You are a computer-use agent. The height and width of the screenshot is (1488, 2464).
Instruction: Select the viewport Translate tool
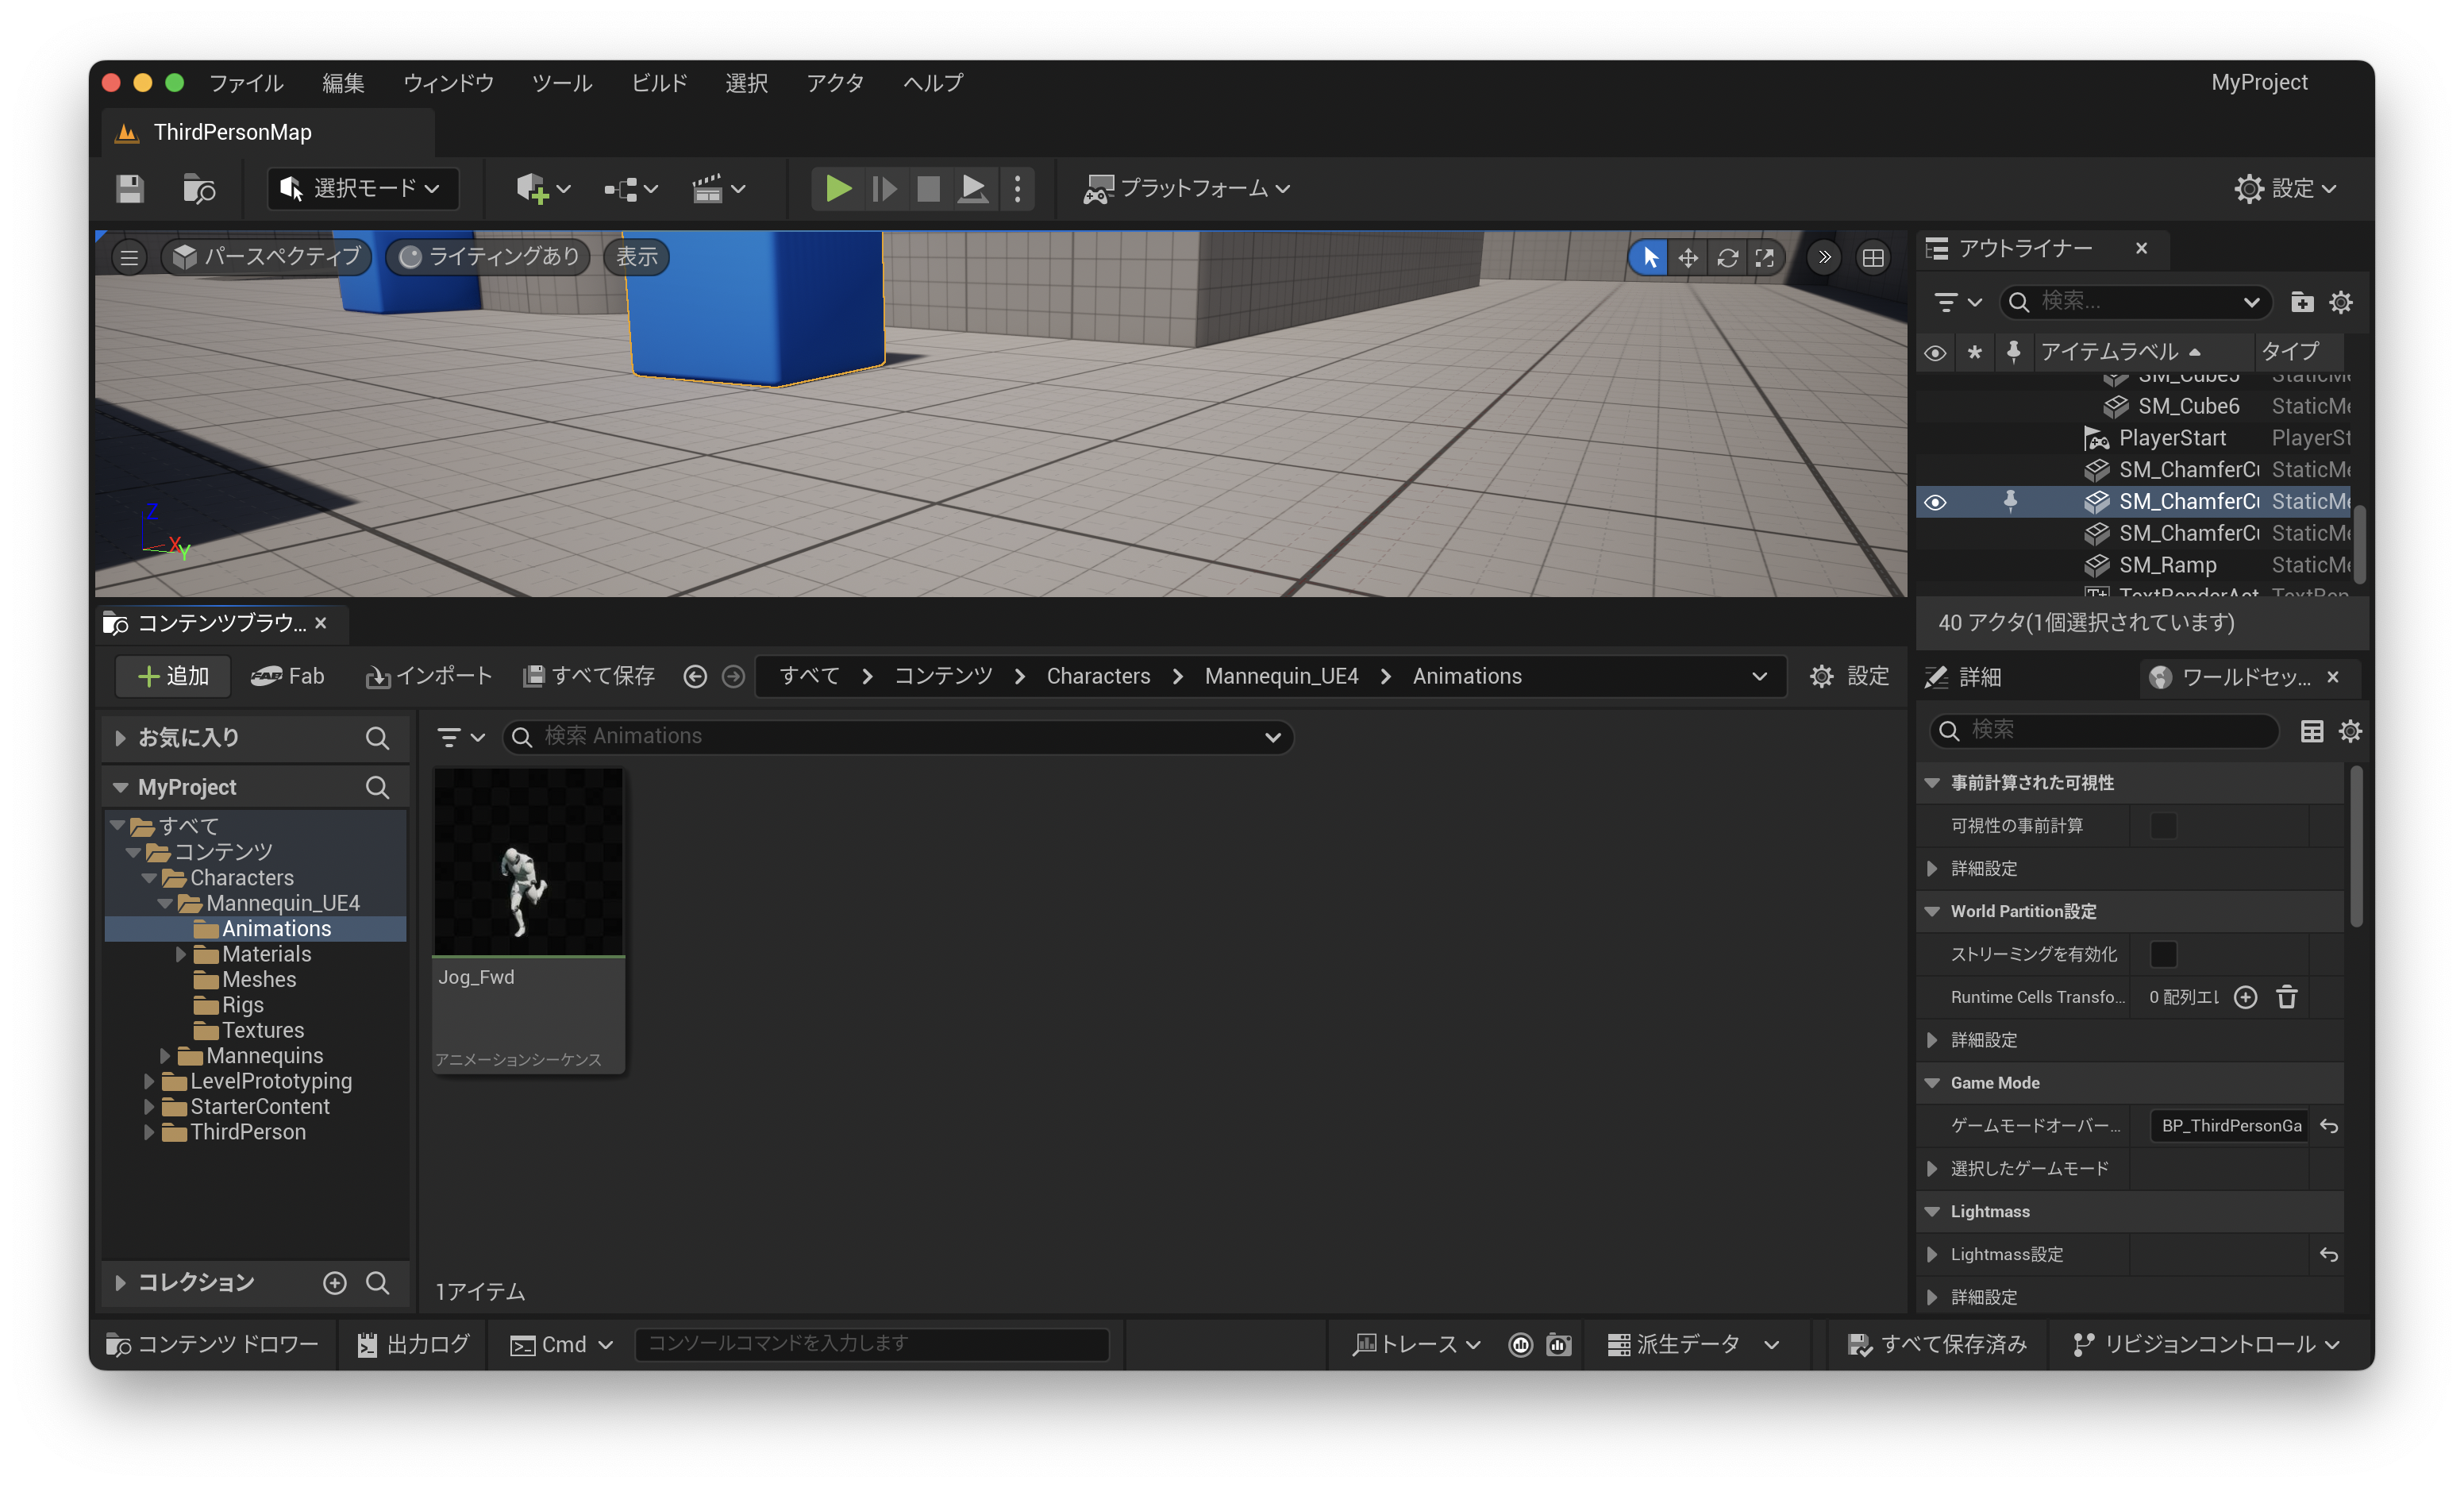[x=1688, y=258]
